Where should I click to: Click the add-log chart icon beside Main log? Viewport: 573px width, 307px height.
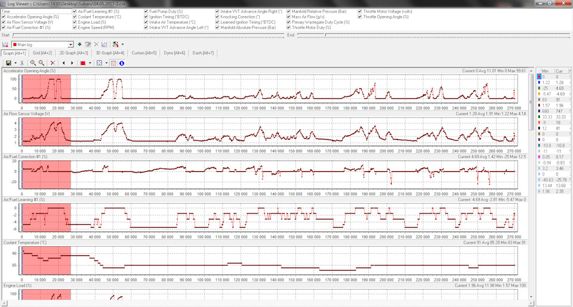pos(5,45)
